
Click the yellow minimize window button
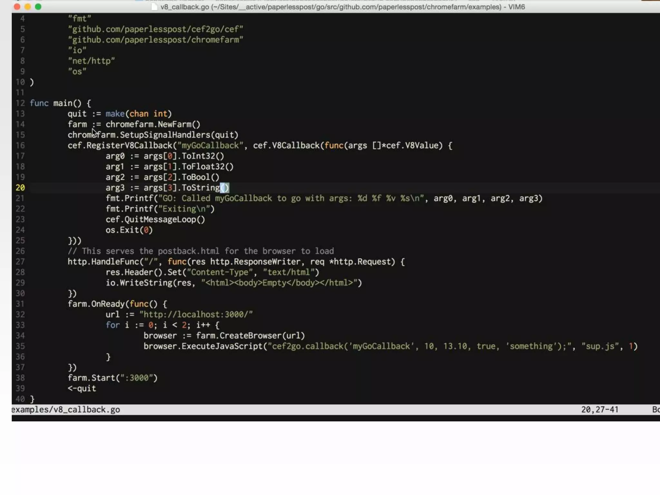point(28,7)
